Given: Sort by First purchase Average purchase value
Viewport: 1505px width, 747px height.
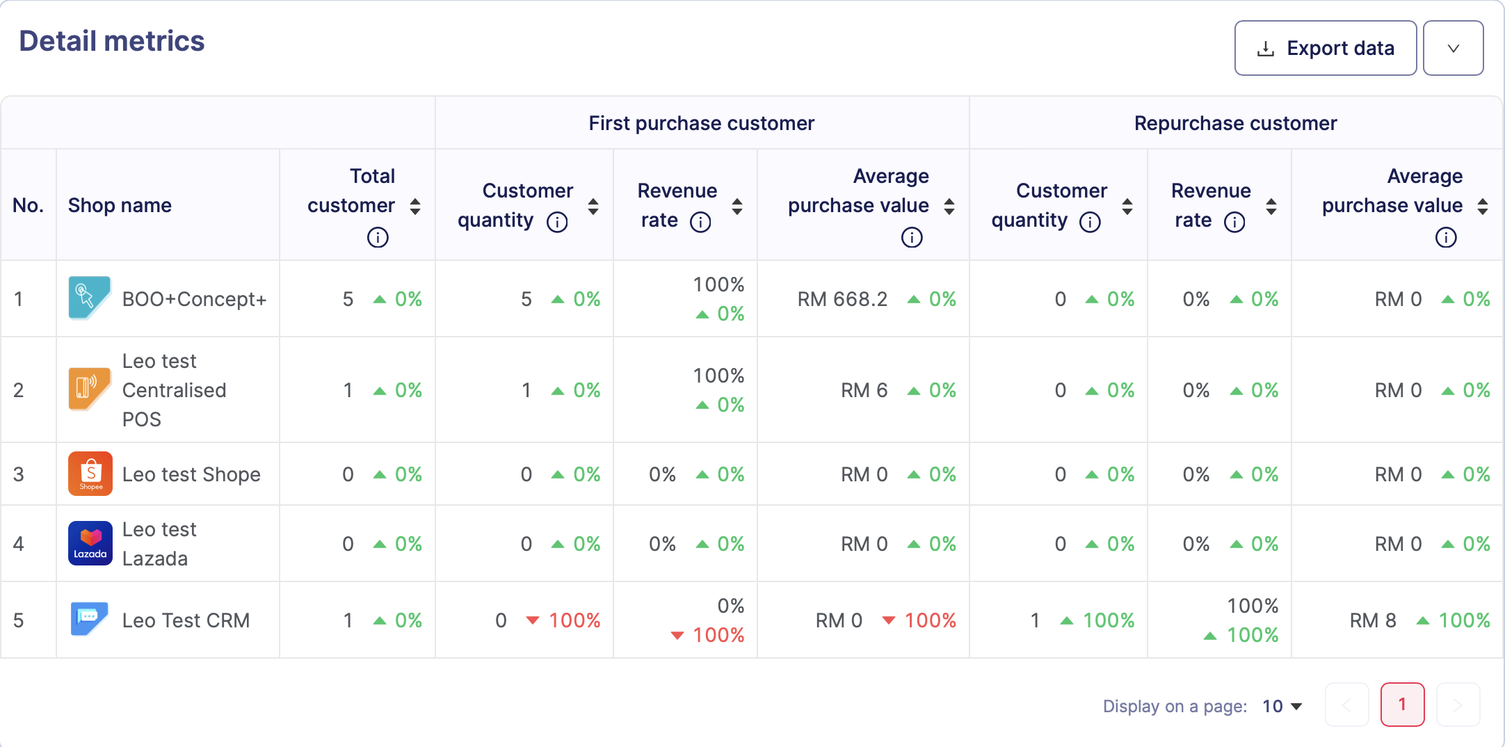Looking at the screenshot, I should [949, 206].
